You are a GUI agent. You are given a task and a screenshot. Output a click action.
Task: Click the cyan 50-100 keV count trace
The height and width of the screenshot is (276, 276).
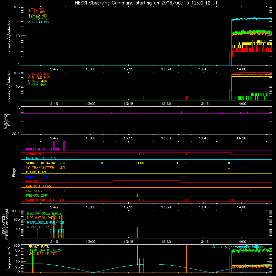[x=252, y=19]
